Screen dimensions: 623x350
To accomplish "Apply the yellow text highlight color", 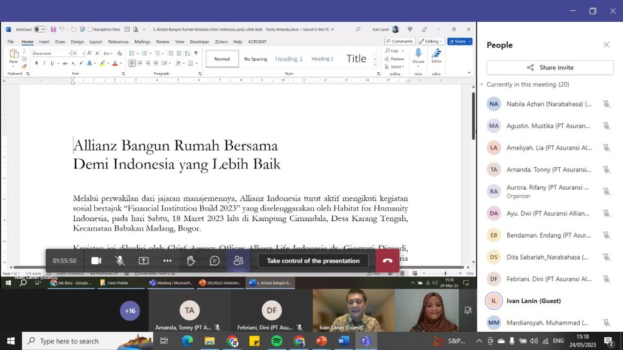I will 102,63.
